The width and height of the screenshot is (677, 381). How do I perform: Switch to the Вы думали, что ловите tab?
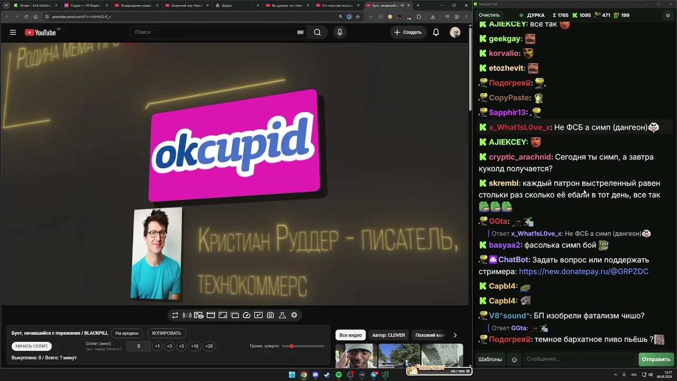(x=287, y=5)
